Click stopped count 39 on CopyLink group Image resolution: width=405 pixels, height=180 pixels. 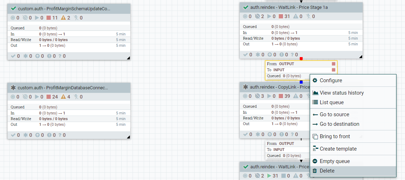point(284,96)
